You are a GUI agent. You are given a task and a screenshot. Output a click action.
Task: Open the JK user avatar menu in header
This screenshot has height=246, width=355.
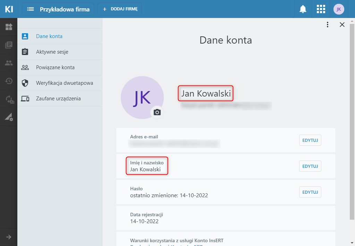(339, 9)
